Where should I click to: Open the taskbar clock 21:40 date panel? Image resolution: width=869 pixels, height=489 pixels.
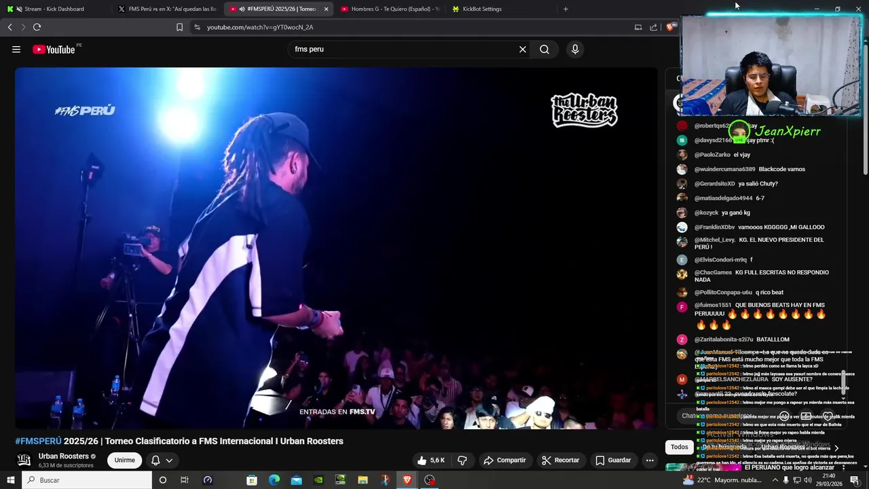(828, 480)
